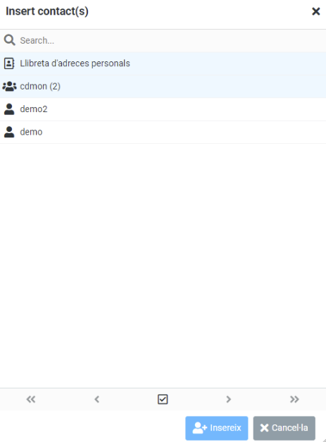The image size is (326, 442).
Task: Click the personal address book icon
Action: tap(9, 63)
